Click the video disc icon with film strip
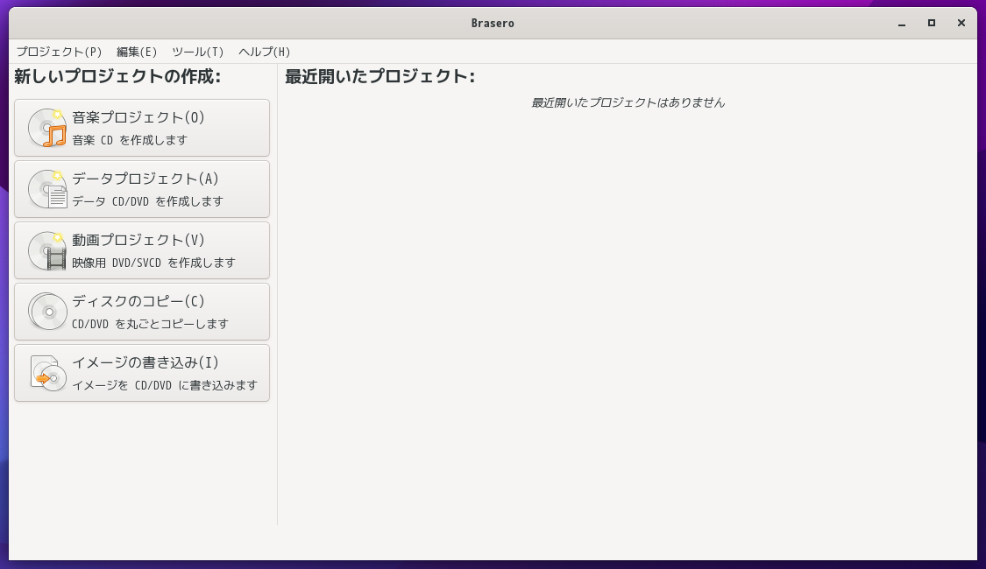This screenshot has height=569, width=986. click(47, 250)
